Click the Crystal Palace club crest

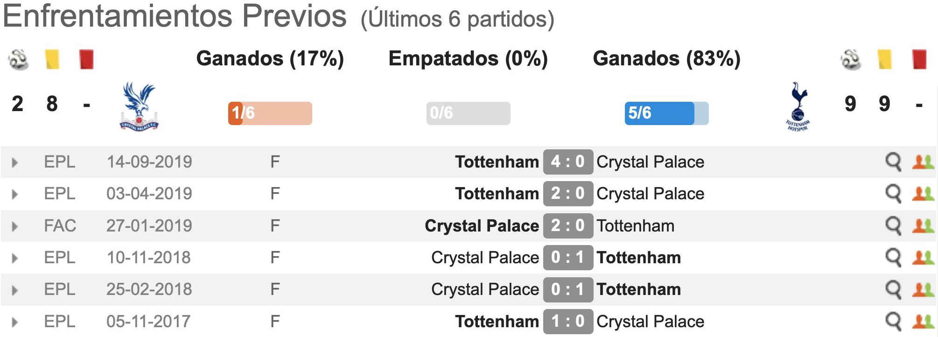click(139, 106)
